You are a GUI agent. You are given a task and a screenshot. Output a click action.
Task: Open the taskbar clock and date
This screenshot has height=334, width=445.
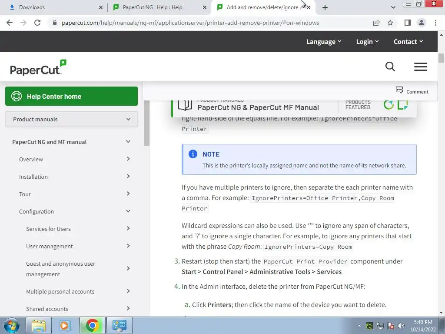point(423,326)
